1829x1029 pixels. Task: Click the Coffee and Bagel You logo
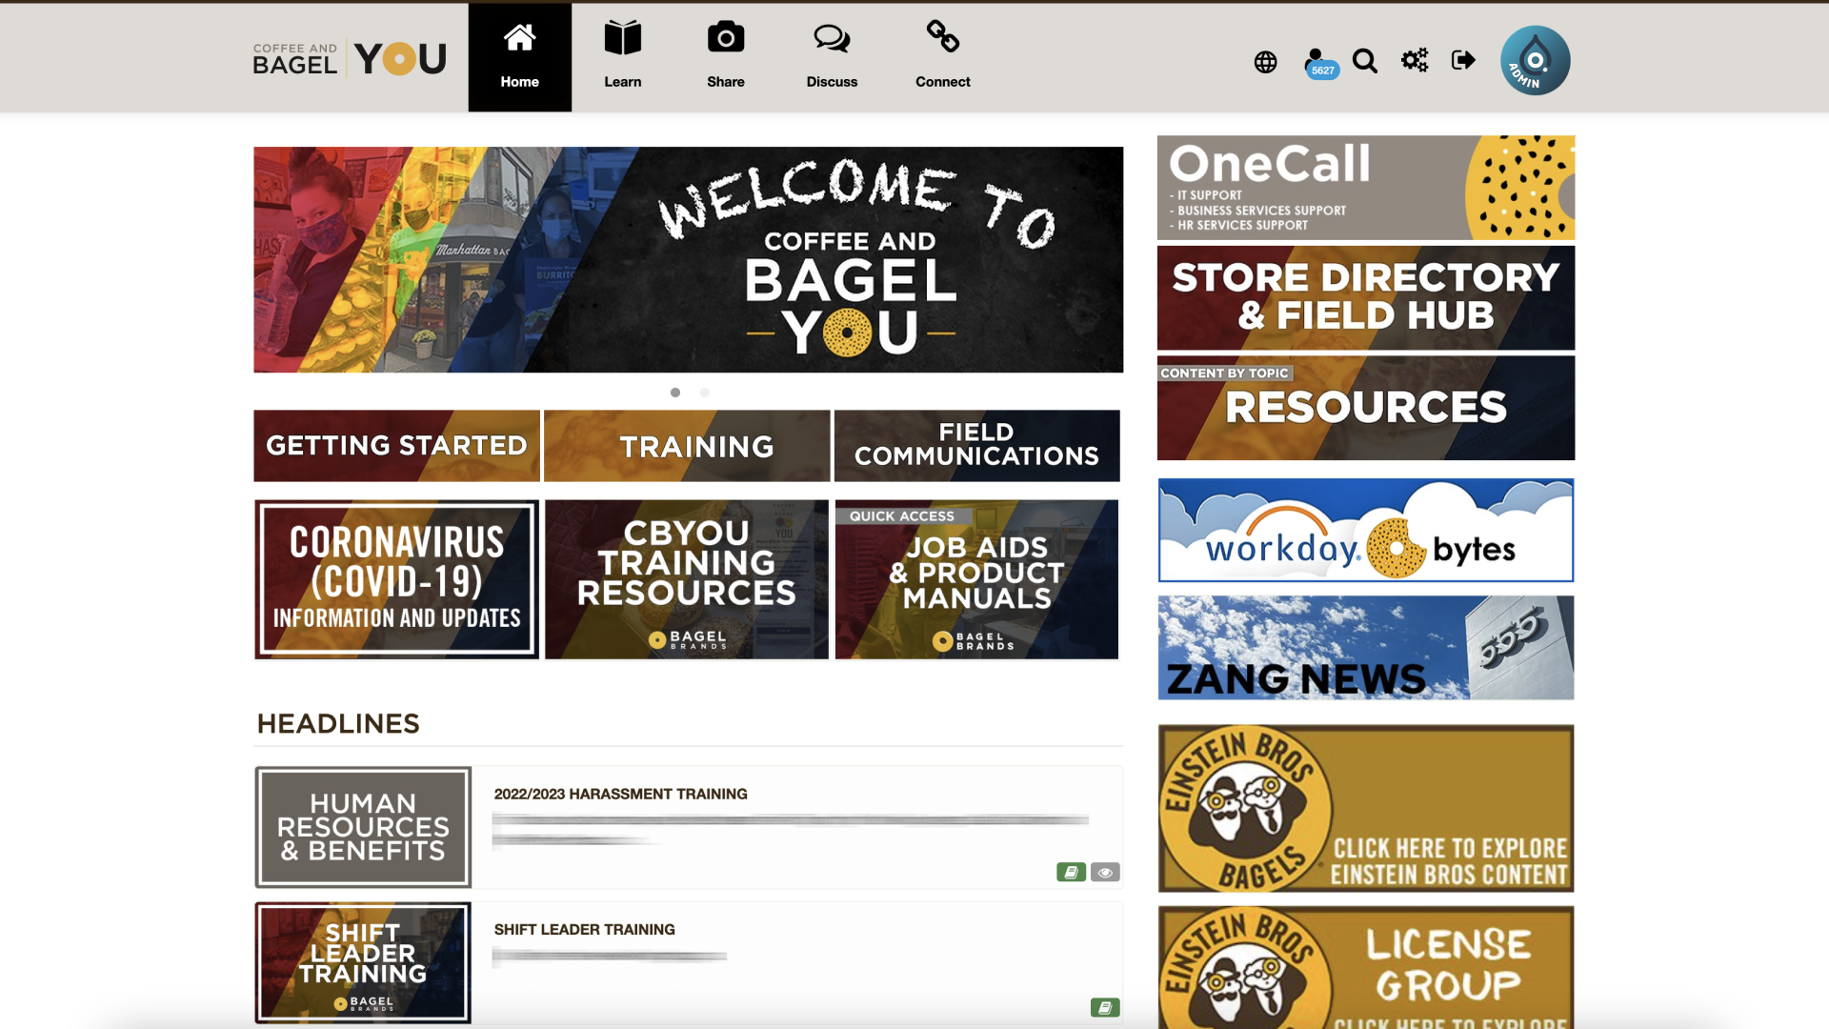click(349, 59)
